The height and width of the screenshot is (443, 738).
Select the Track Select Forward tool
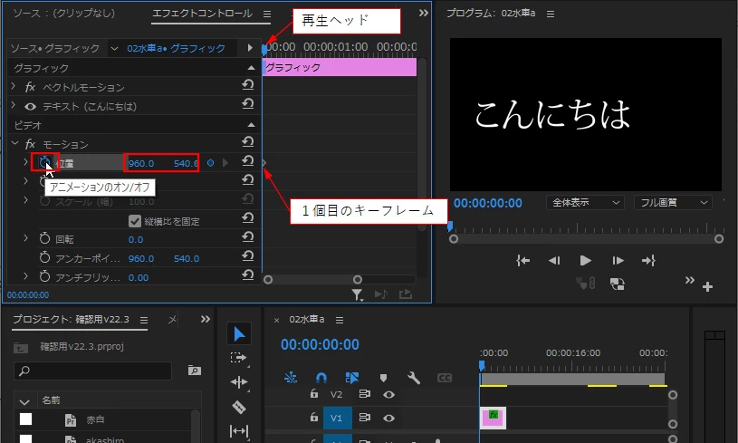239,358
